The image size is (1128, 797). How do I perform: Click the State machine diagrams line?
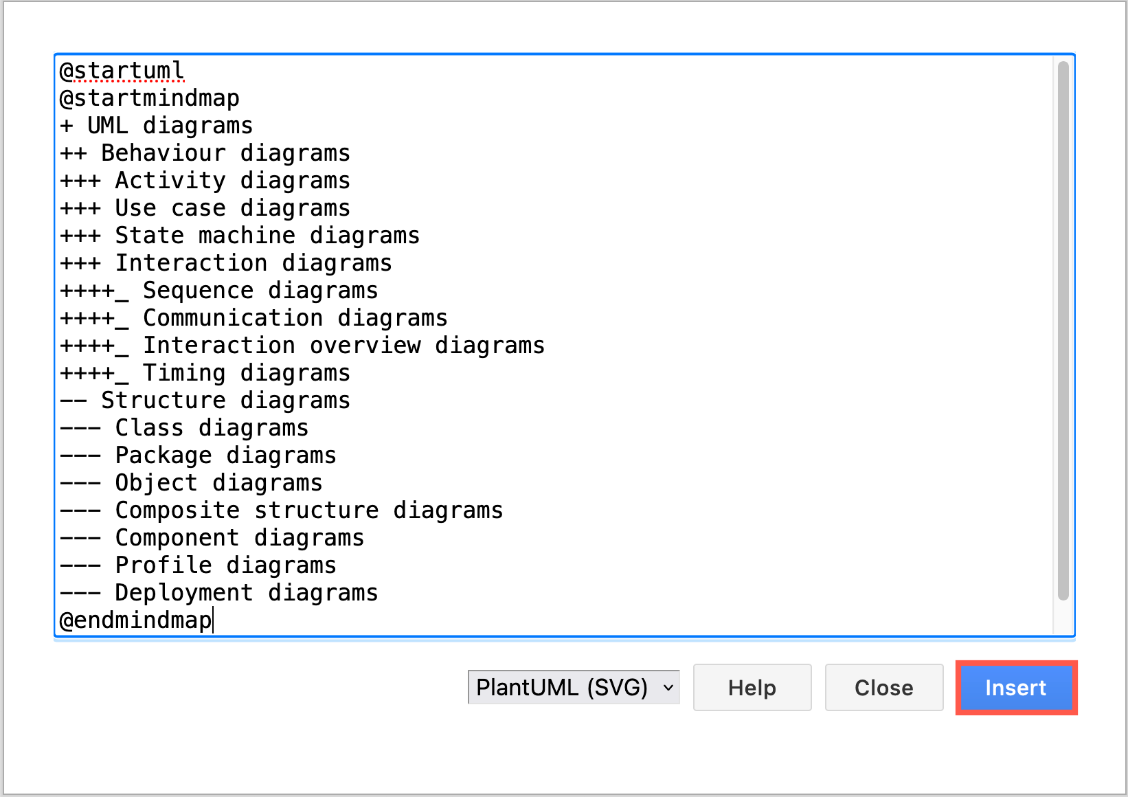[x=238, y=235]
